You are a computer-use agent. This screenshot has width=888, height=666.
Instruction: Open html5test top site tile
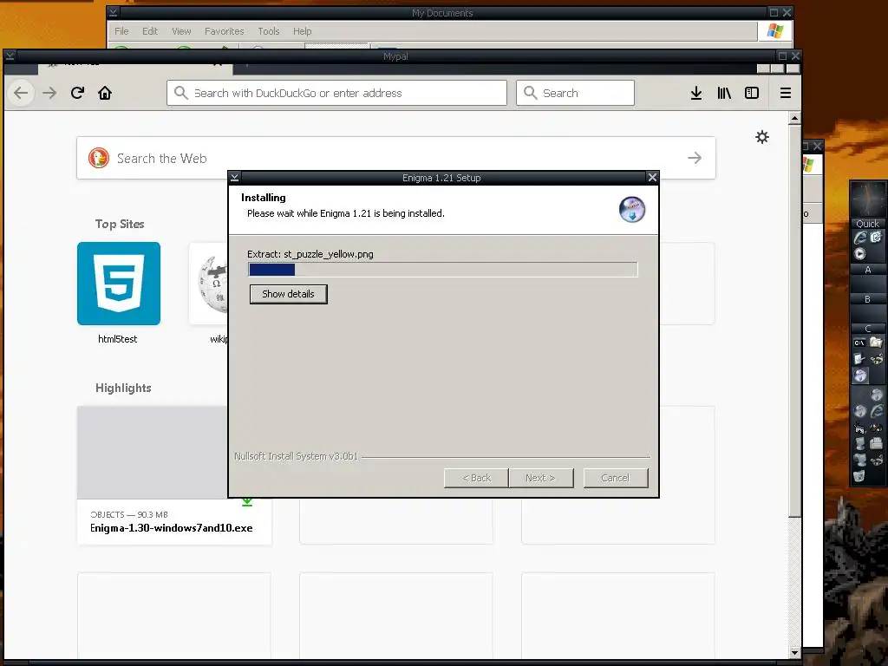tap(118, 284)
